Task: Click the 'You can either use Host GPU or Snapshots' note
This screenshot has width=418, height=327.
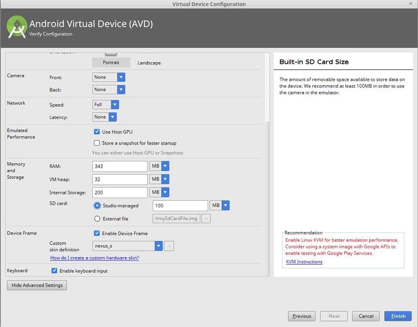Action: [138, 153]
